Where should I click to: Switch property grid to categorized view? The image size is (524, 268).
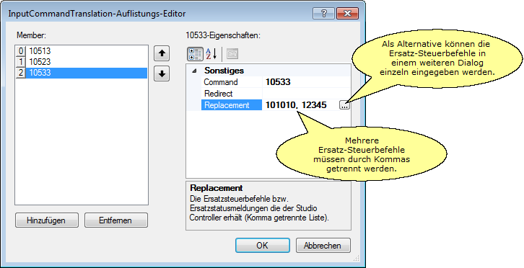(x=194, y=54)
